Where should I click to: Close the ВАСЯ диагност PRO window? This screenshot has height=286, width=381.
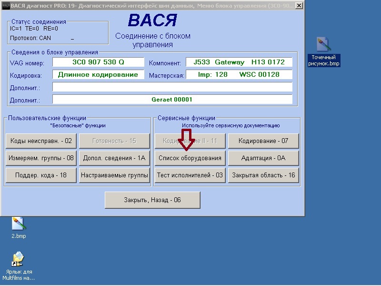click(298, 6)
